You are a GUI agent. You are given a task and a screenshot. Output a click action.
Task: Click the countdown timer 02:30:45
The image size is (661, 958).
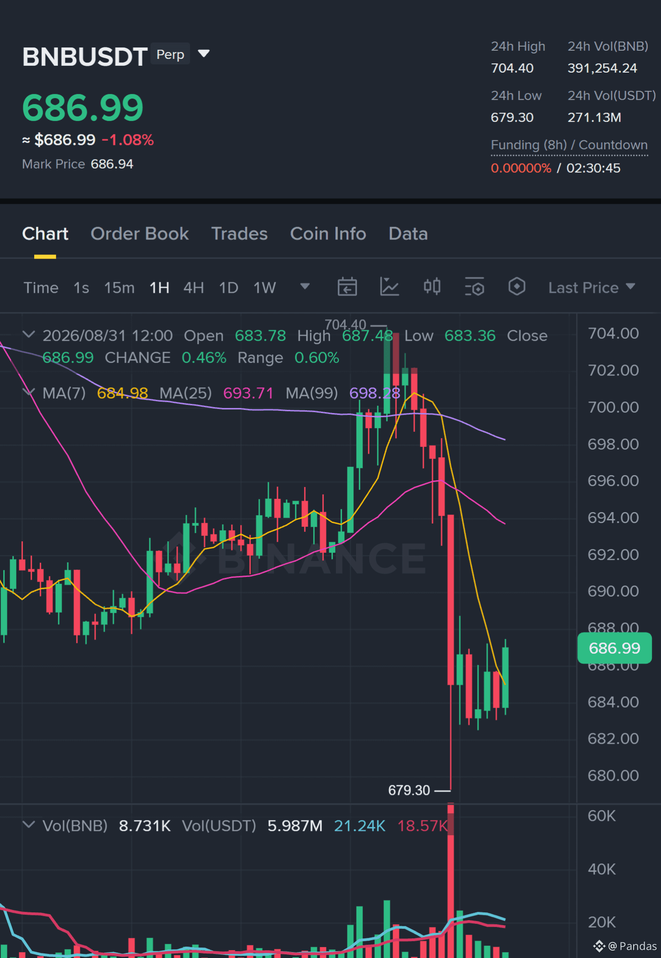(x=593, y=168)
